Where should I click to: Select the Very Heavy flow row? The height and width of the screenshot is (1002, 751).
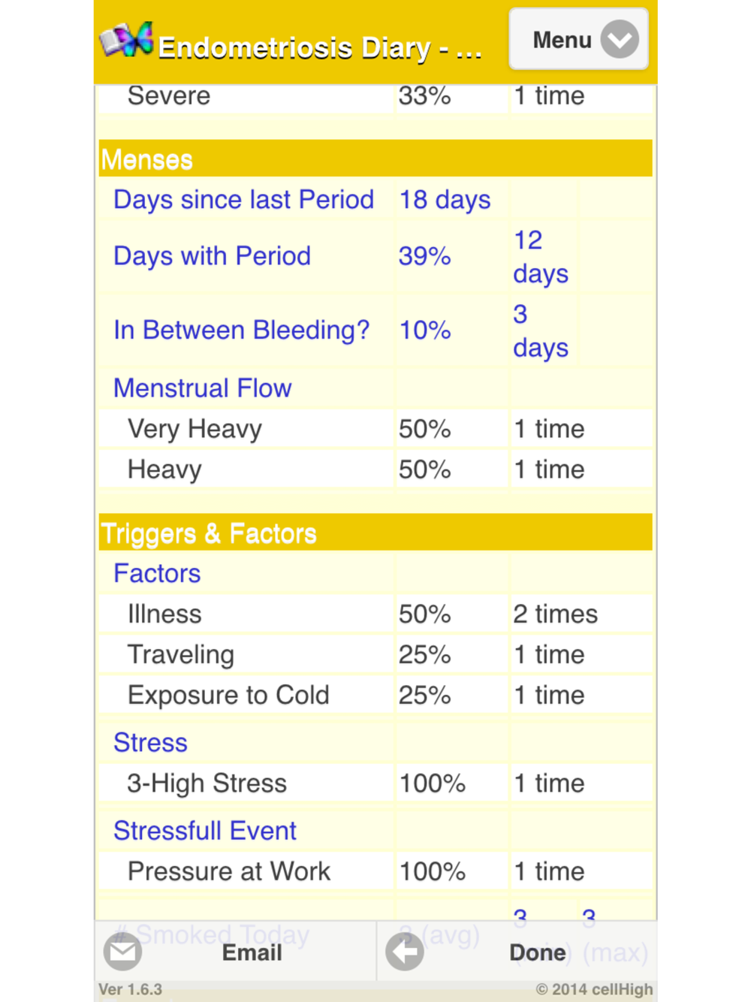195,429
